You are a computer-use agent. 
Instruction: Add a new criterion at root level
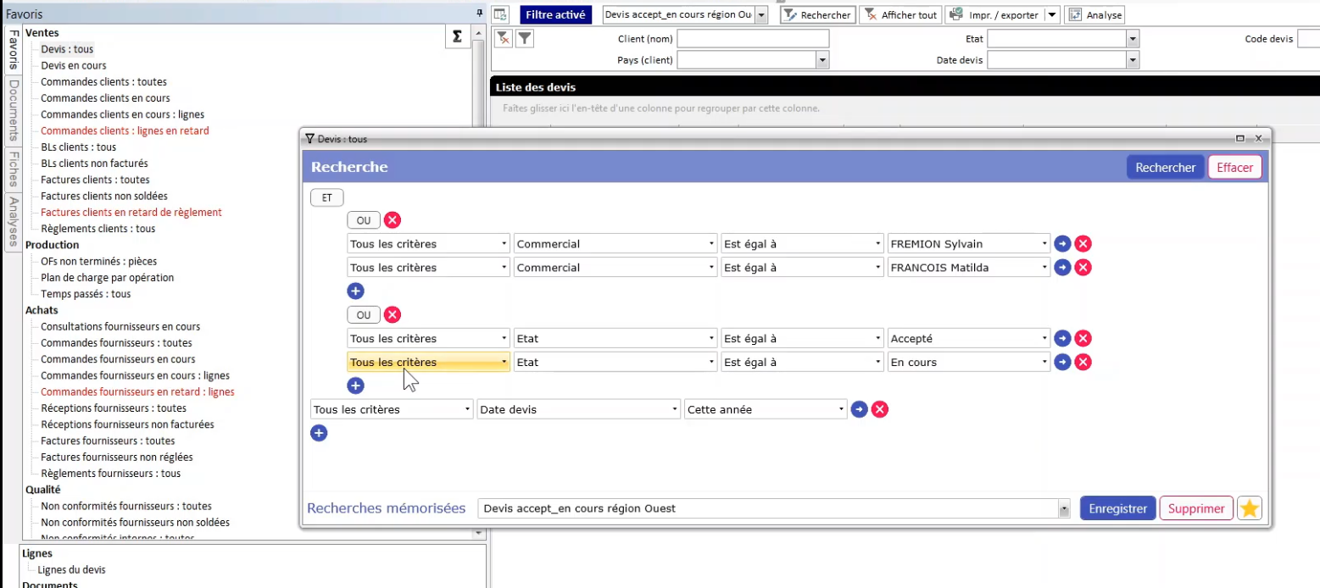[x=319, y=434]
